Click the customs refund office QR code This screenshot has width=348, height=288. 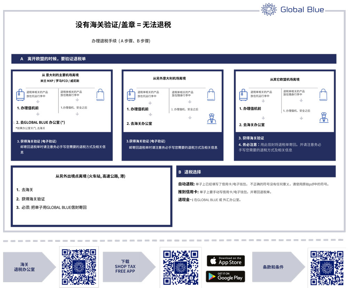click(79, 267)
